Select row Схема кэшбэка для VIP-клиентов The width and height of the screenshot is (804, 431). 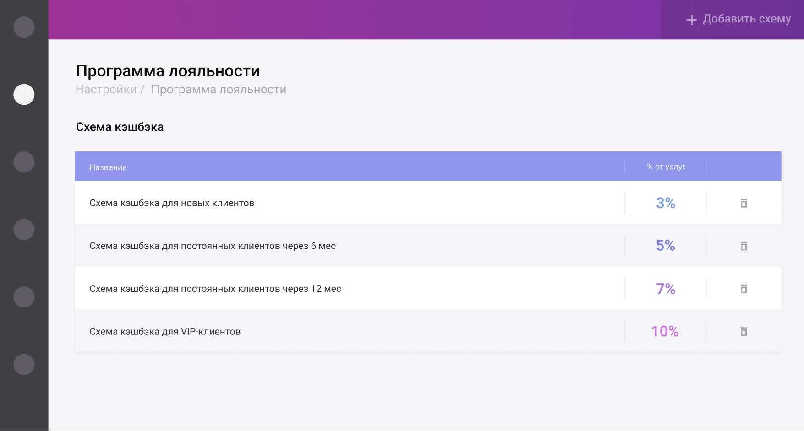click(x=428, y=332)
